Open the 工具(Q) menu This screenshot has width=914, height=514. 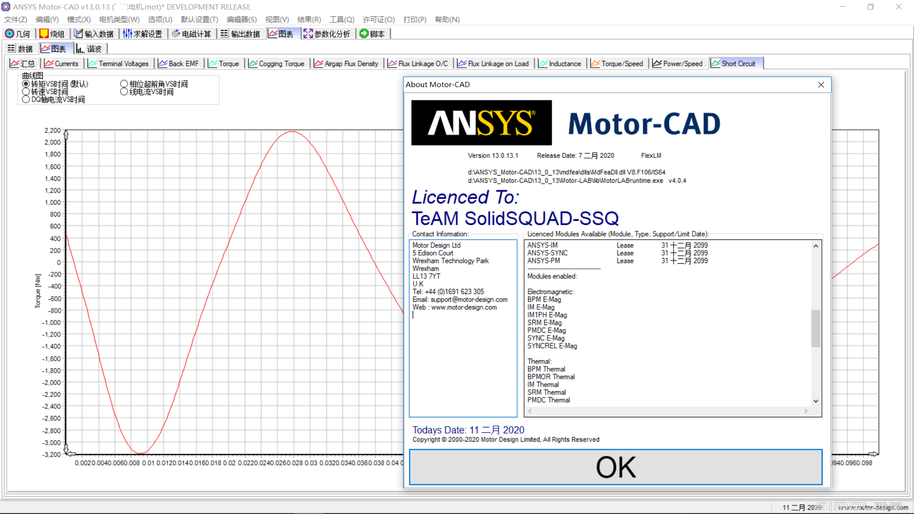[342, 20]
